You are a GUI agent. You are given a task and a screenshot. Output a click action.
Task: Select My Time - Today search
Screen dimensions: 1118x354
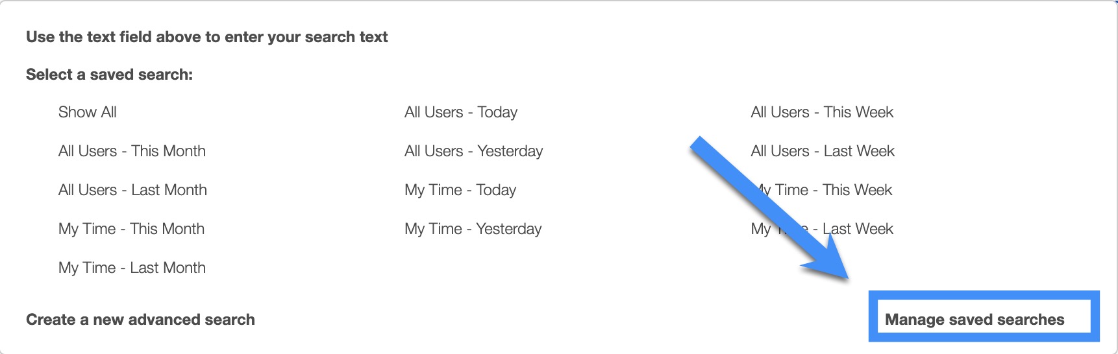(x=460, y=190)
